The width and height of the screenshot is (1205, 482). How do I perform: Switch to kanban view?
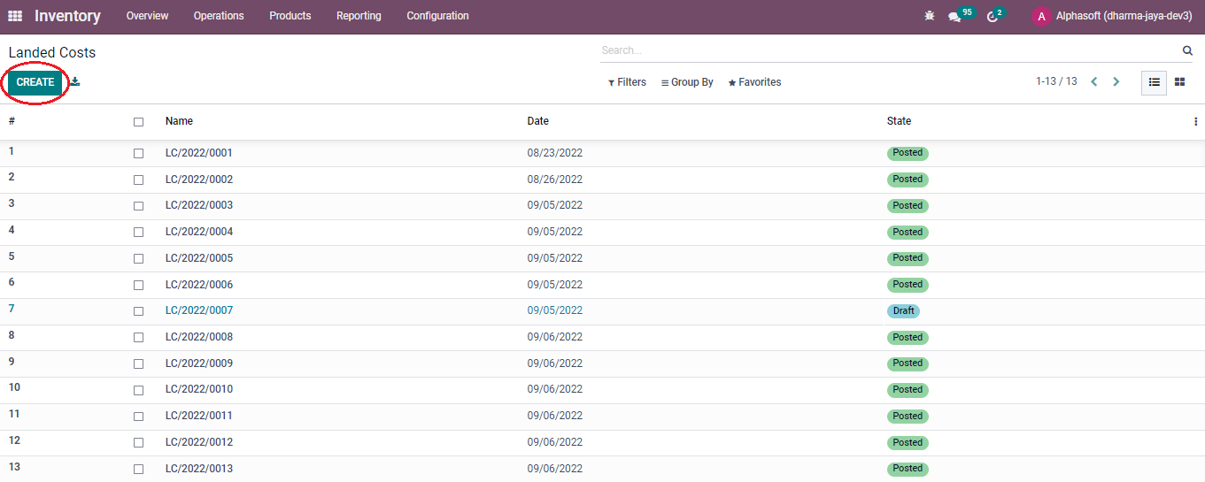(x=1179, y=81)
